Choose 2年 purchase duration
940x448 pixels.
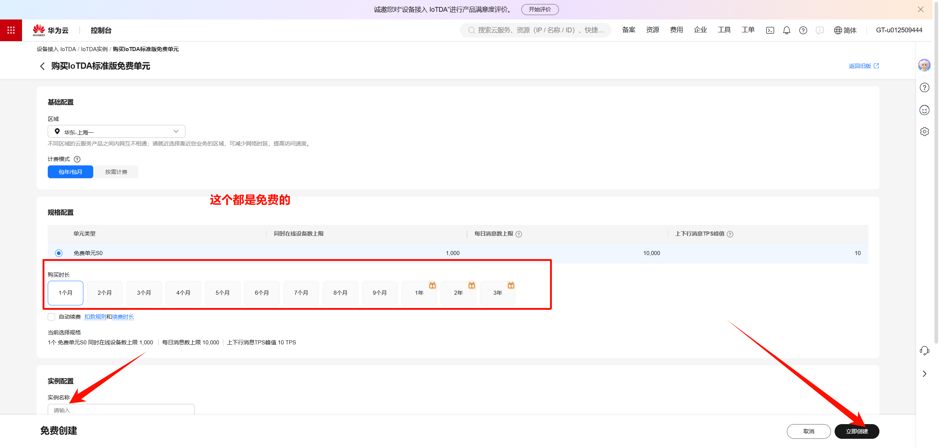[x=458, y=293]
